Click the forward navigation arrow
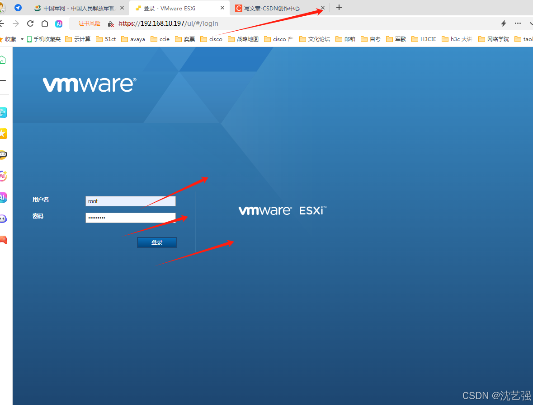 coord(16,23)
